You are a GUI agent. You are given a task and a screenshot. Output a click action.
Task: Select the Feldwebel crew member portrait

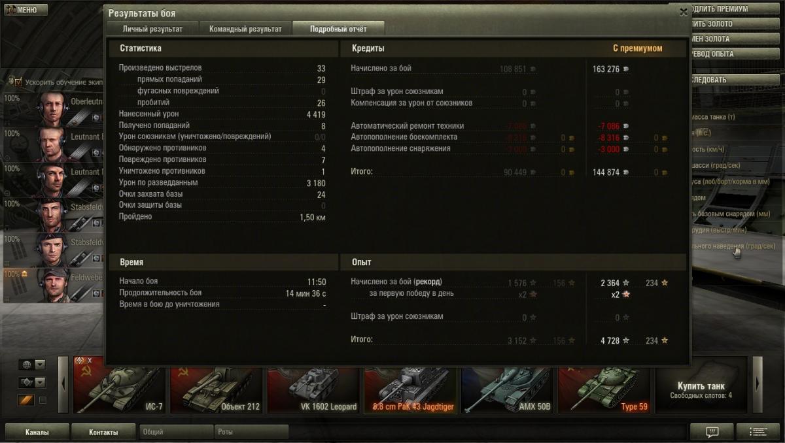pyautogui.click(x=52, y=286)
